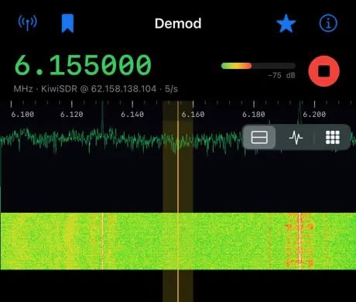This screenshot has width=356, height=302.
Task: Open the info circle icon
Action: 328,23
